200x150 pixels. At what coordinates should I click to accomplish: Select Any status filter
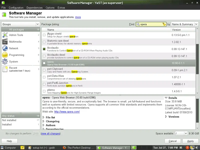(21, 116)
